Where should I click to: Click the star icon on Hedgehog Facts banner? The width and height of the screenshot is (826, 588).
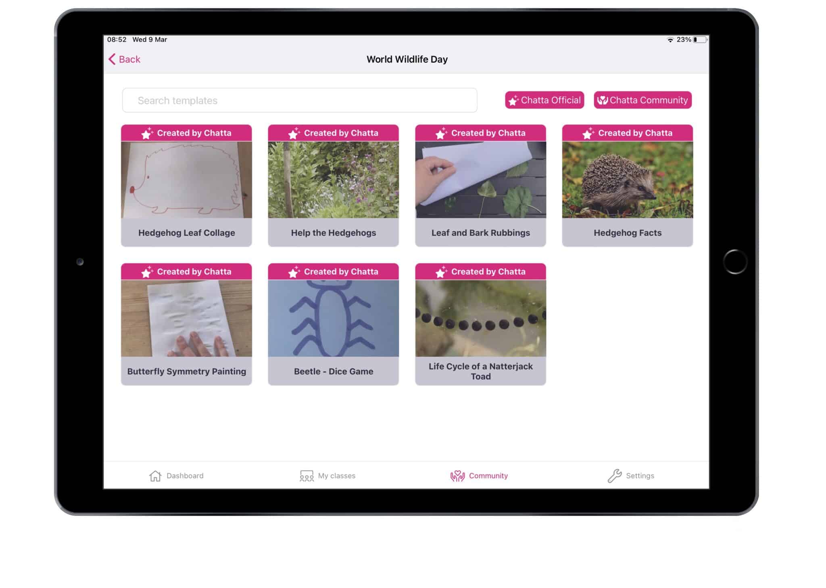(x=587, y=133)
